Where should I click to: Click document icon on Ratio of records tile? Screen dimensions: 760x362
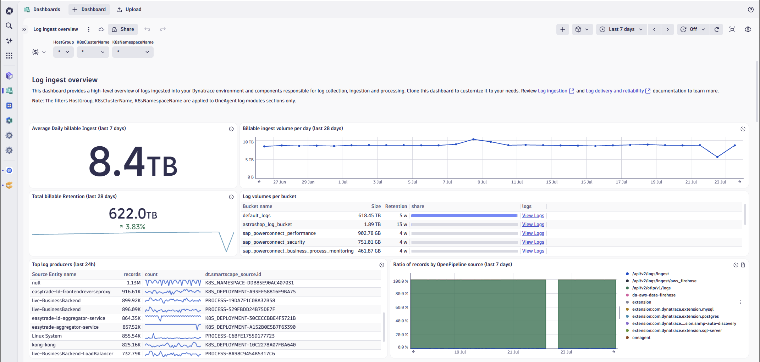(x=743, y=265)
